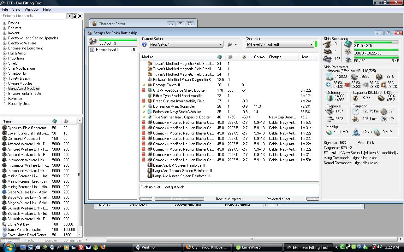Sort by the Name column header

tap(25, 121)
